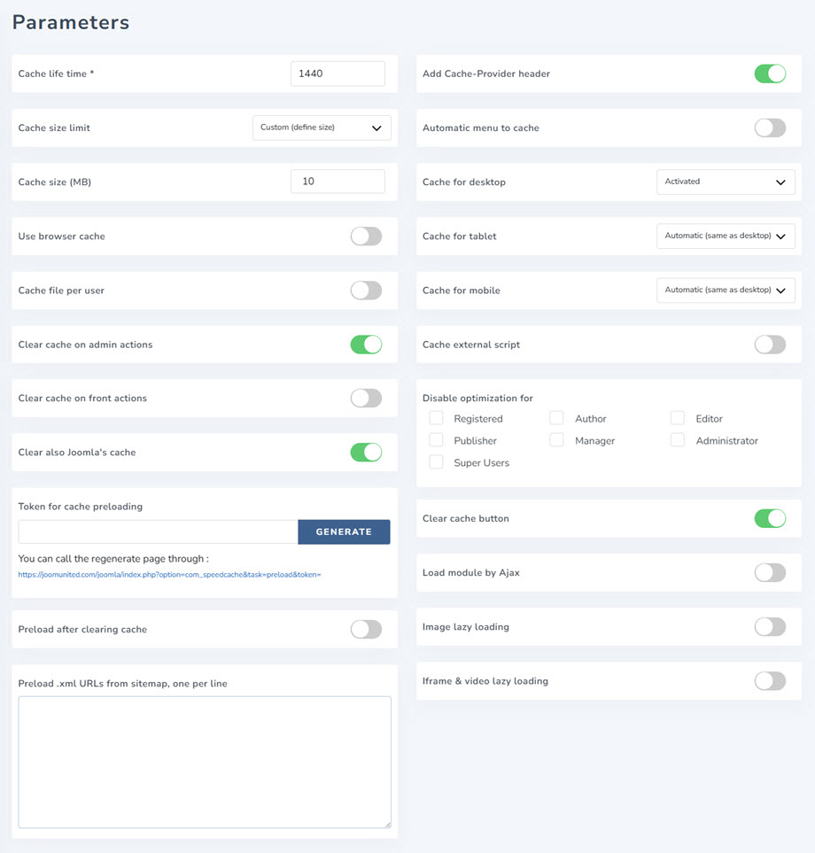Click the Preload sitemap URLs text area
The image size is (815, 853).
(x=205, y=762)
